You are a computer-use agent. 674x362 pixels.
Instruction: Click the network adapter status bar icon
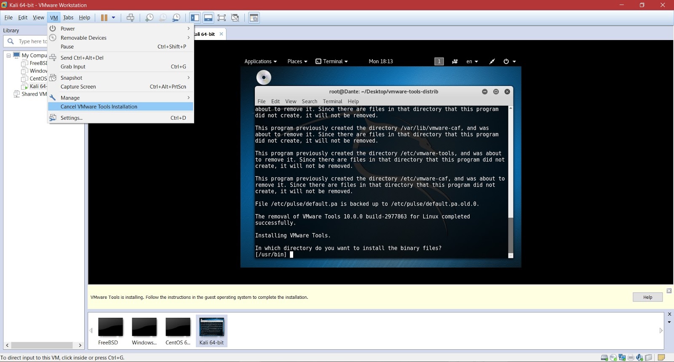point(622,358)
